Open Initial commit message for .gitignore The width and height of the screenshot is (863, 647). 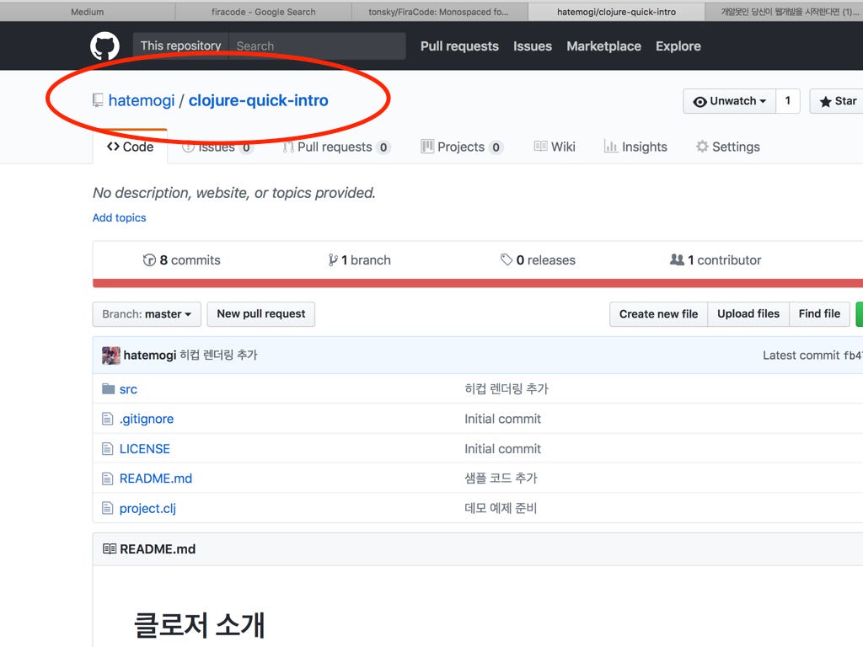pos(502,420)
